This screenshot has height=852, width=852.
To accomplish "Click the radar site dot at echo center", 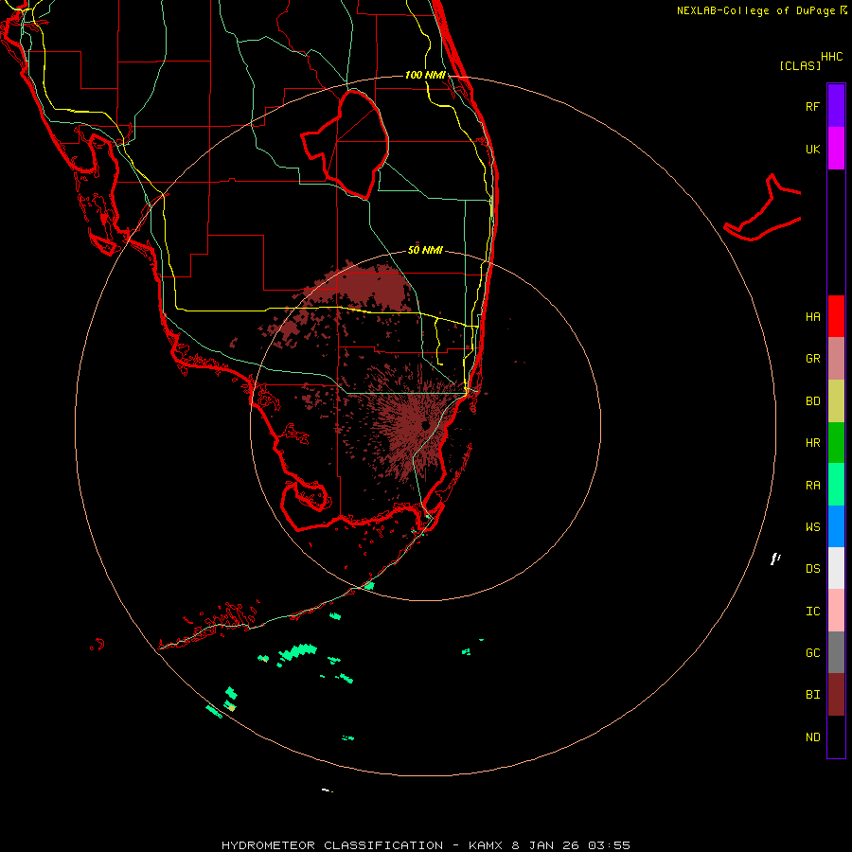I will click(425, 424).
